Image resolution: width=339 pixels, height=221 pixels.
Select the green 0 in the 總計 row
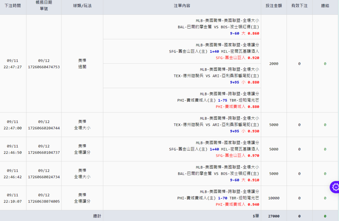click(325, 216)
